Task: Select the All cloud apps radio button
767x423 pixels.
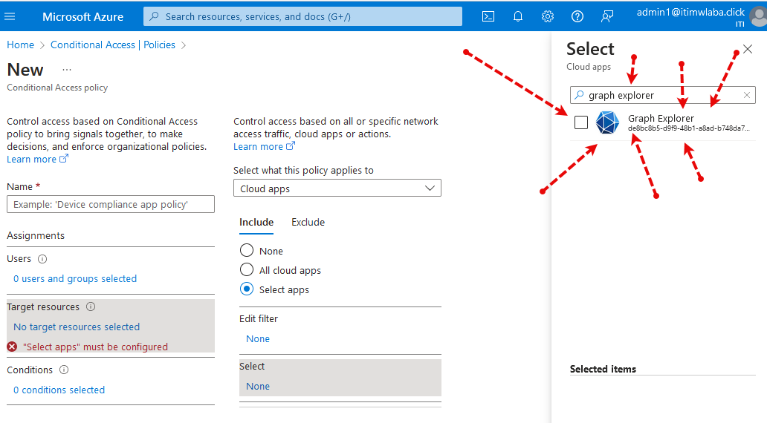Action: click(x=247, y=269)
